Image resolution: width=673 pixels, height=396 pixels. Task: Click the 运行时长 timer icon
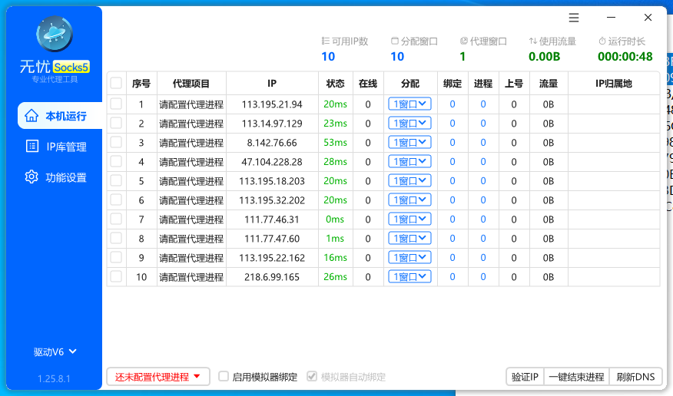[x=602, y=41]
